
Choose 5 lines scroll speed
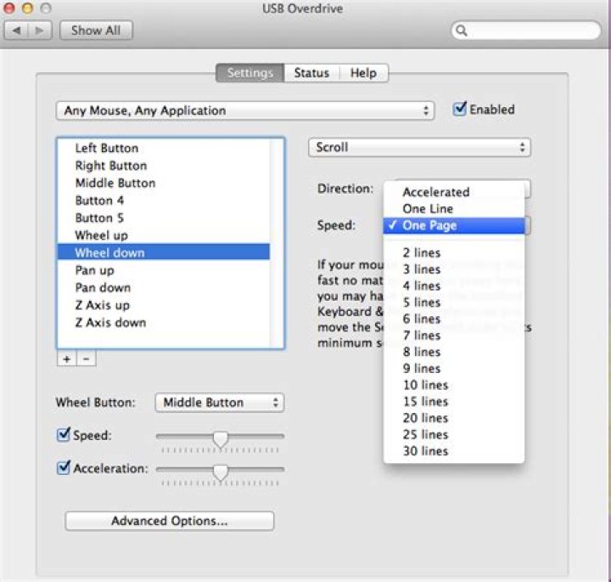click(454, 302)
